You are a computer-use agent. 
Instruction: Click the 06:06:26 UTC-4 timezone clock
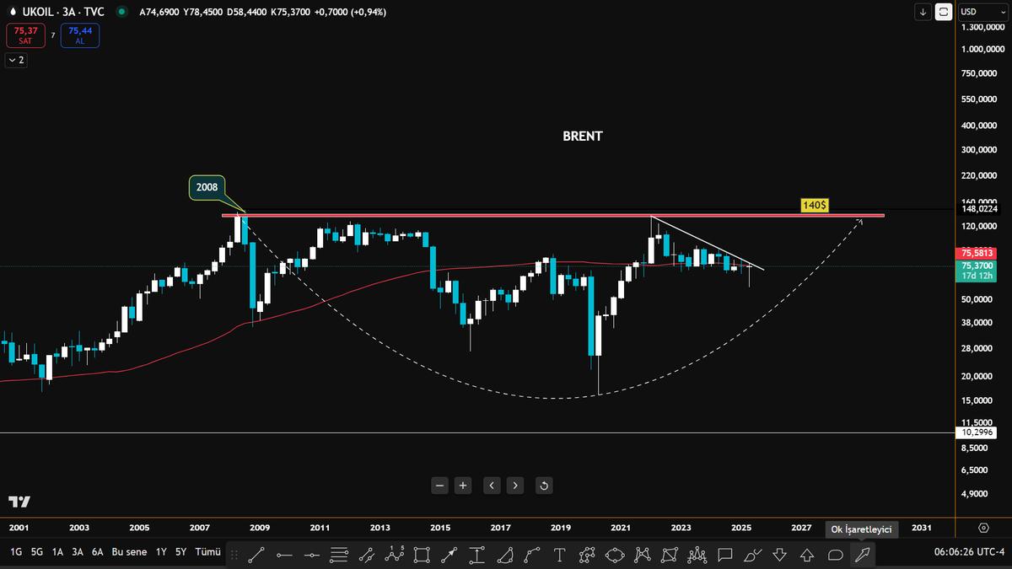coord(969,552)
